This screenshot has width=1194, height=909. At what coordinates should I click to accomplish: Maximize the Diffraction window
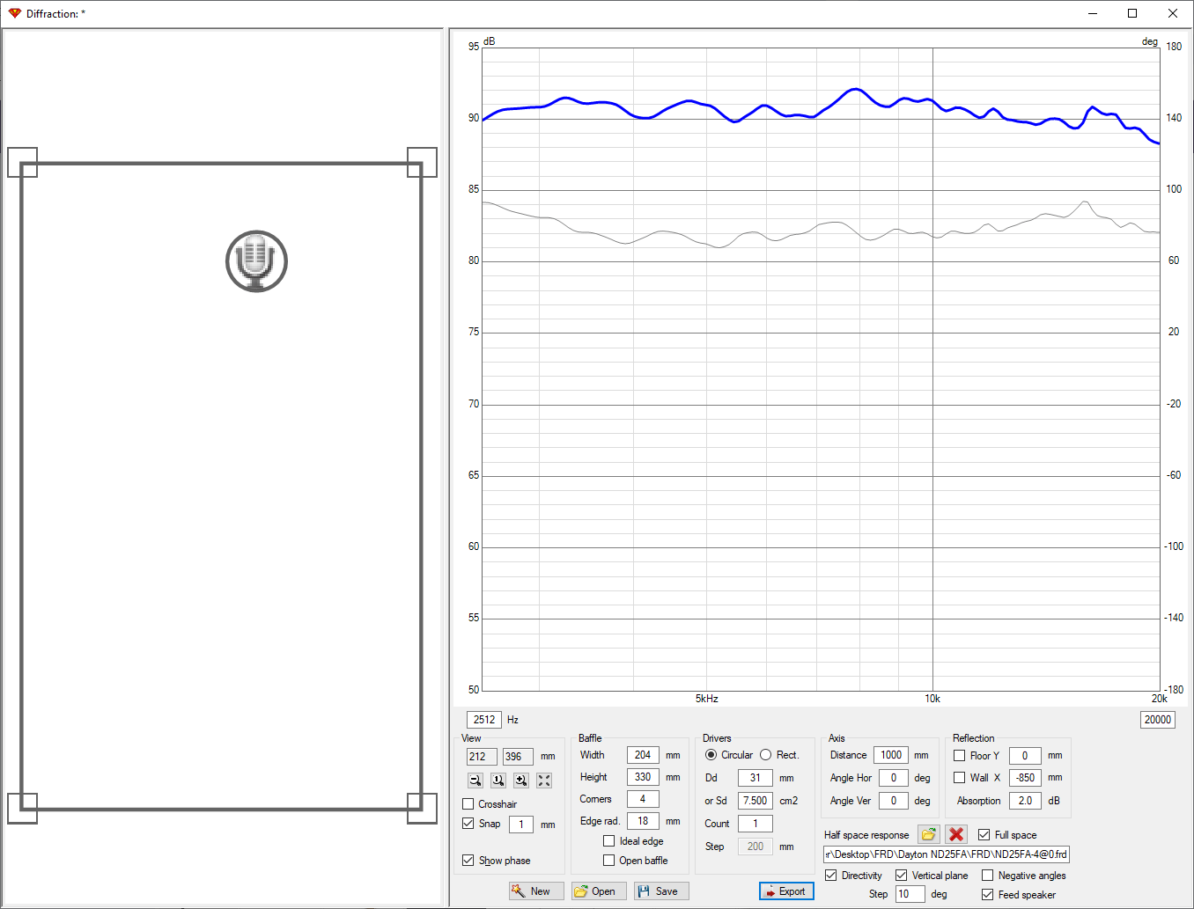[x=1133, y=13]
